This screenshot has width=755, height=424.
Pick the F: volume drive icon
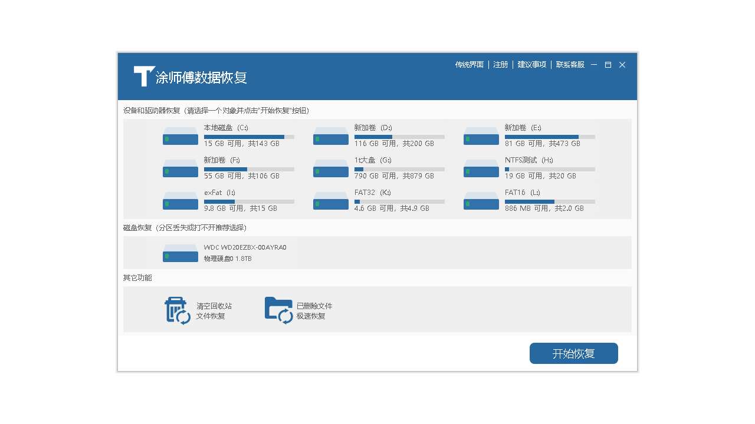pos(180,168)
